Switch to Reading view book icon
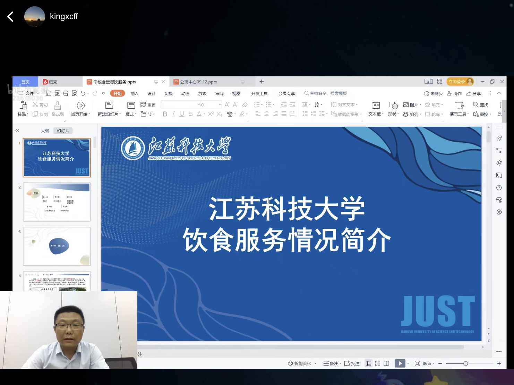Image resolution: width=514 pixels, height=385 pixels. point(386,363)
